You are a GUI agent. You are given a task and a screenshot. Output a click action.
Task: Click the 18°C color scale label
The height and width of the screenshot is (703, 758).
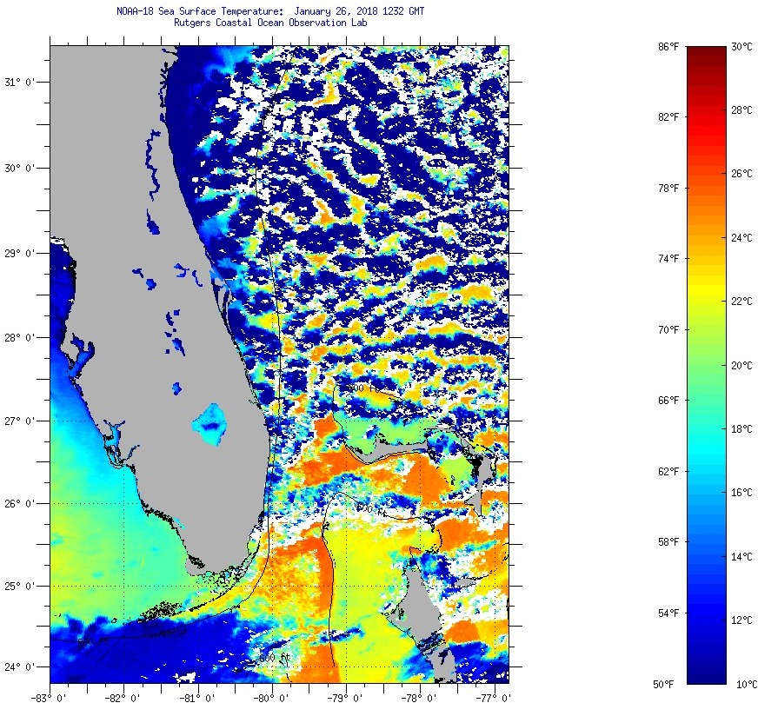click(x=741, y=428)
